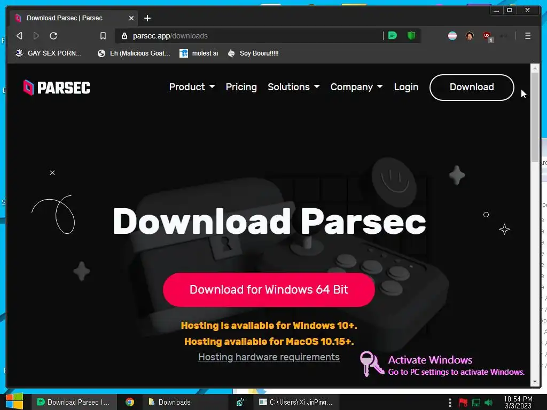
Task: Click the chart-like app icon in the taskbar
Action: (x=240, y=402)
